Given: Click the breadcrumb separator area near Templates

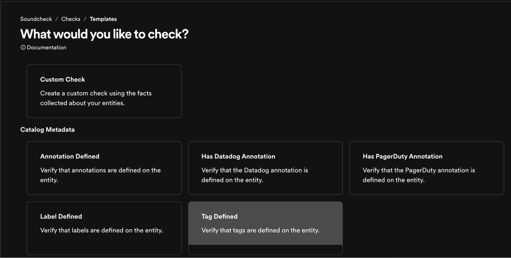Looking at the screenshot, I should [x=85, y=19].
